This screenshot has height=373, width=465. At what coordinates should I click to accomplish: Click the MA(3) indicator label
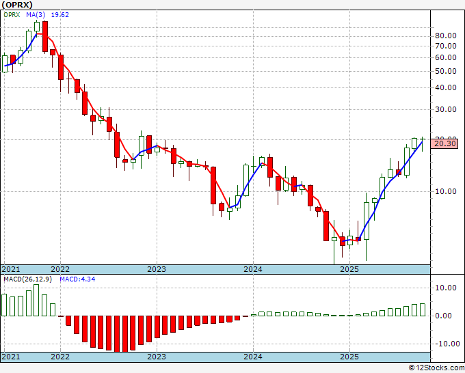coord(36,15)
